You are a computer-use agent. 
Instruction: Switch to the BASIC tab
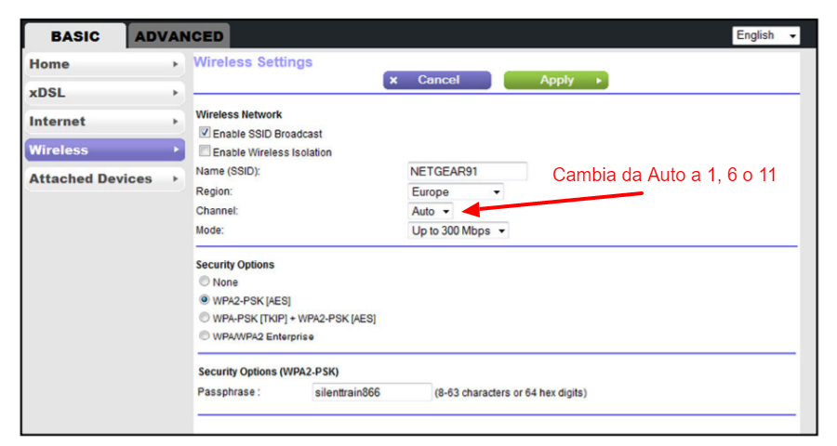74,36
